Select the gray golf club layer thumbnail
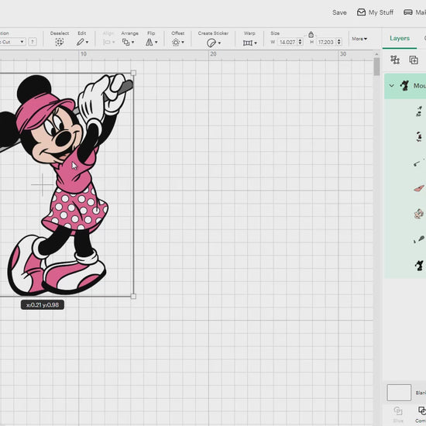The width and height of the screenshot is (426, 426). [419, 163]
